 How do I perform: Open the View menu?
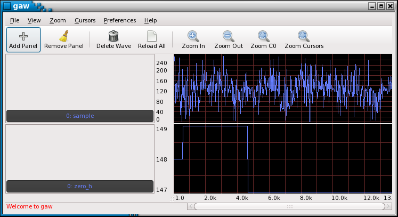pos(34,20)
